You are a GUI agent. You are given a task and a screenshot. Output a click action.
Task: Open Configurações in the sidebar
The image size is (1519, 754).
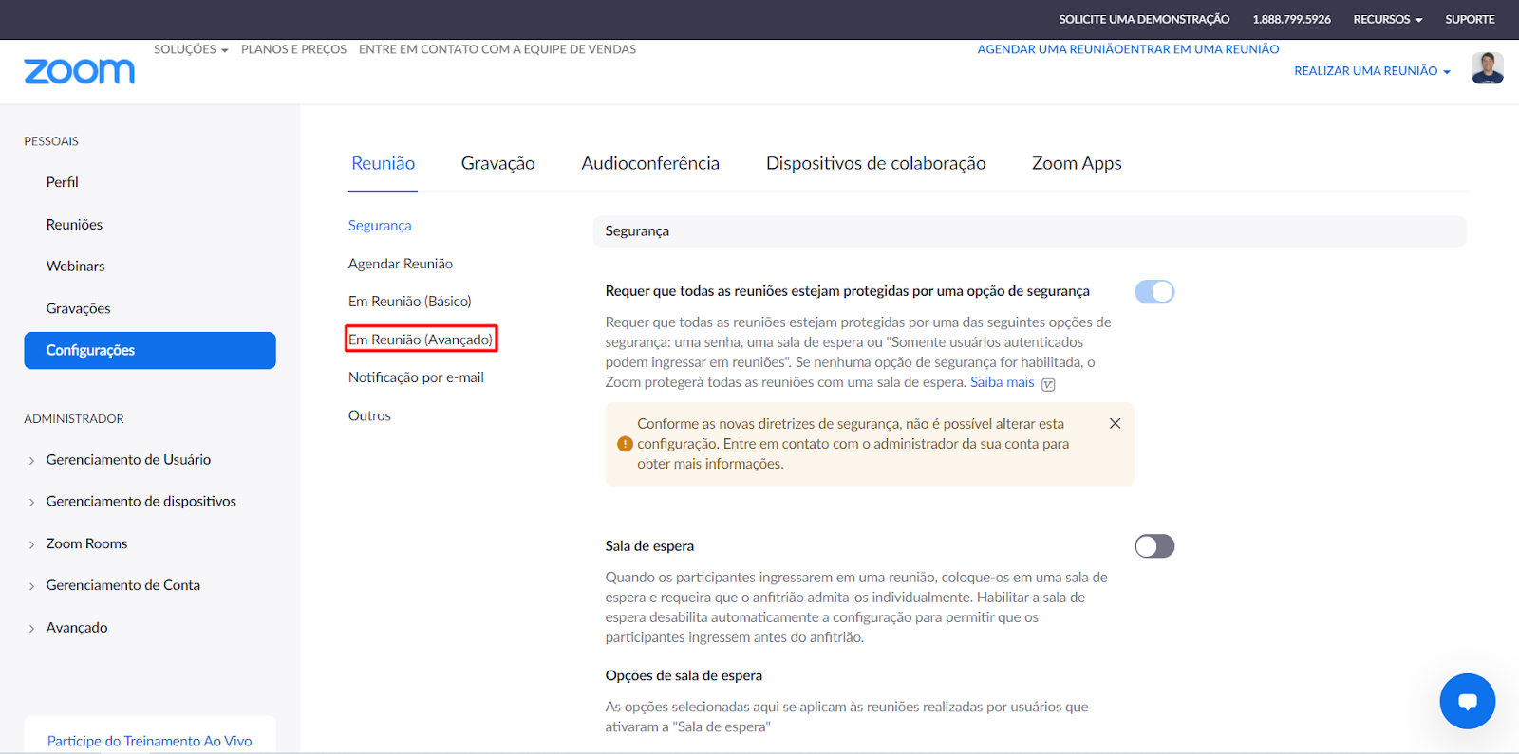tap(150, 350)
